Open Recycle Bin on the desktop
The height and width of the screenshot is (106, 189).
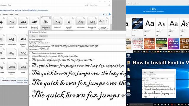coord(128,56)
